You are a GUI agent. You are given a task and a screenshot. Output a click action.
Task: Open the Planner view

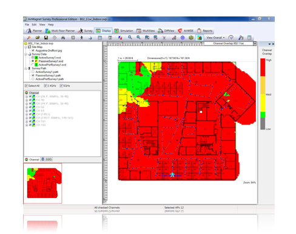click(x=35, y=31)
